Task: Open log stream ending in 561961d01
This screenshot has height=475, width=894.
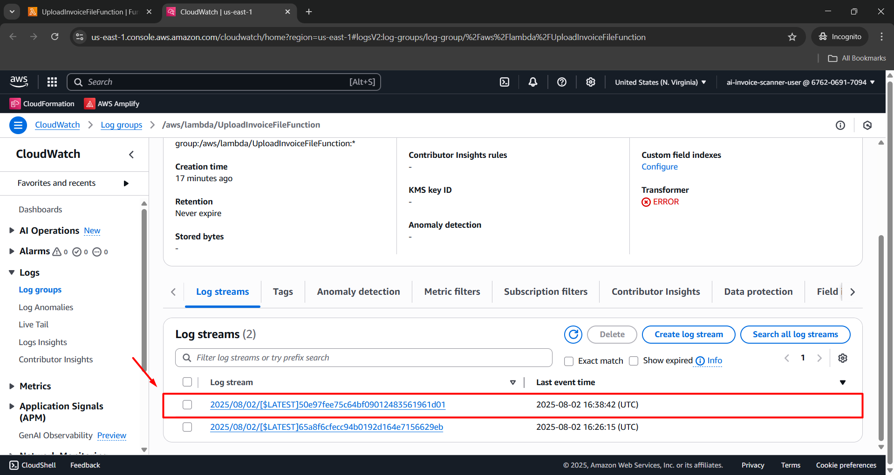Action: [x=328, y=405]
